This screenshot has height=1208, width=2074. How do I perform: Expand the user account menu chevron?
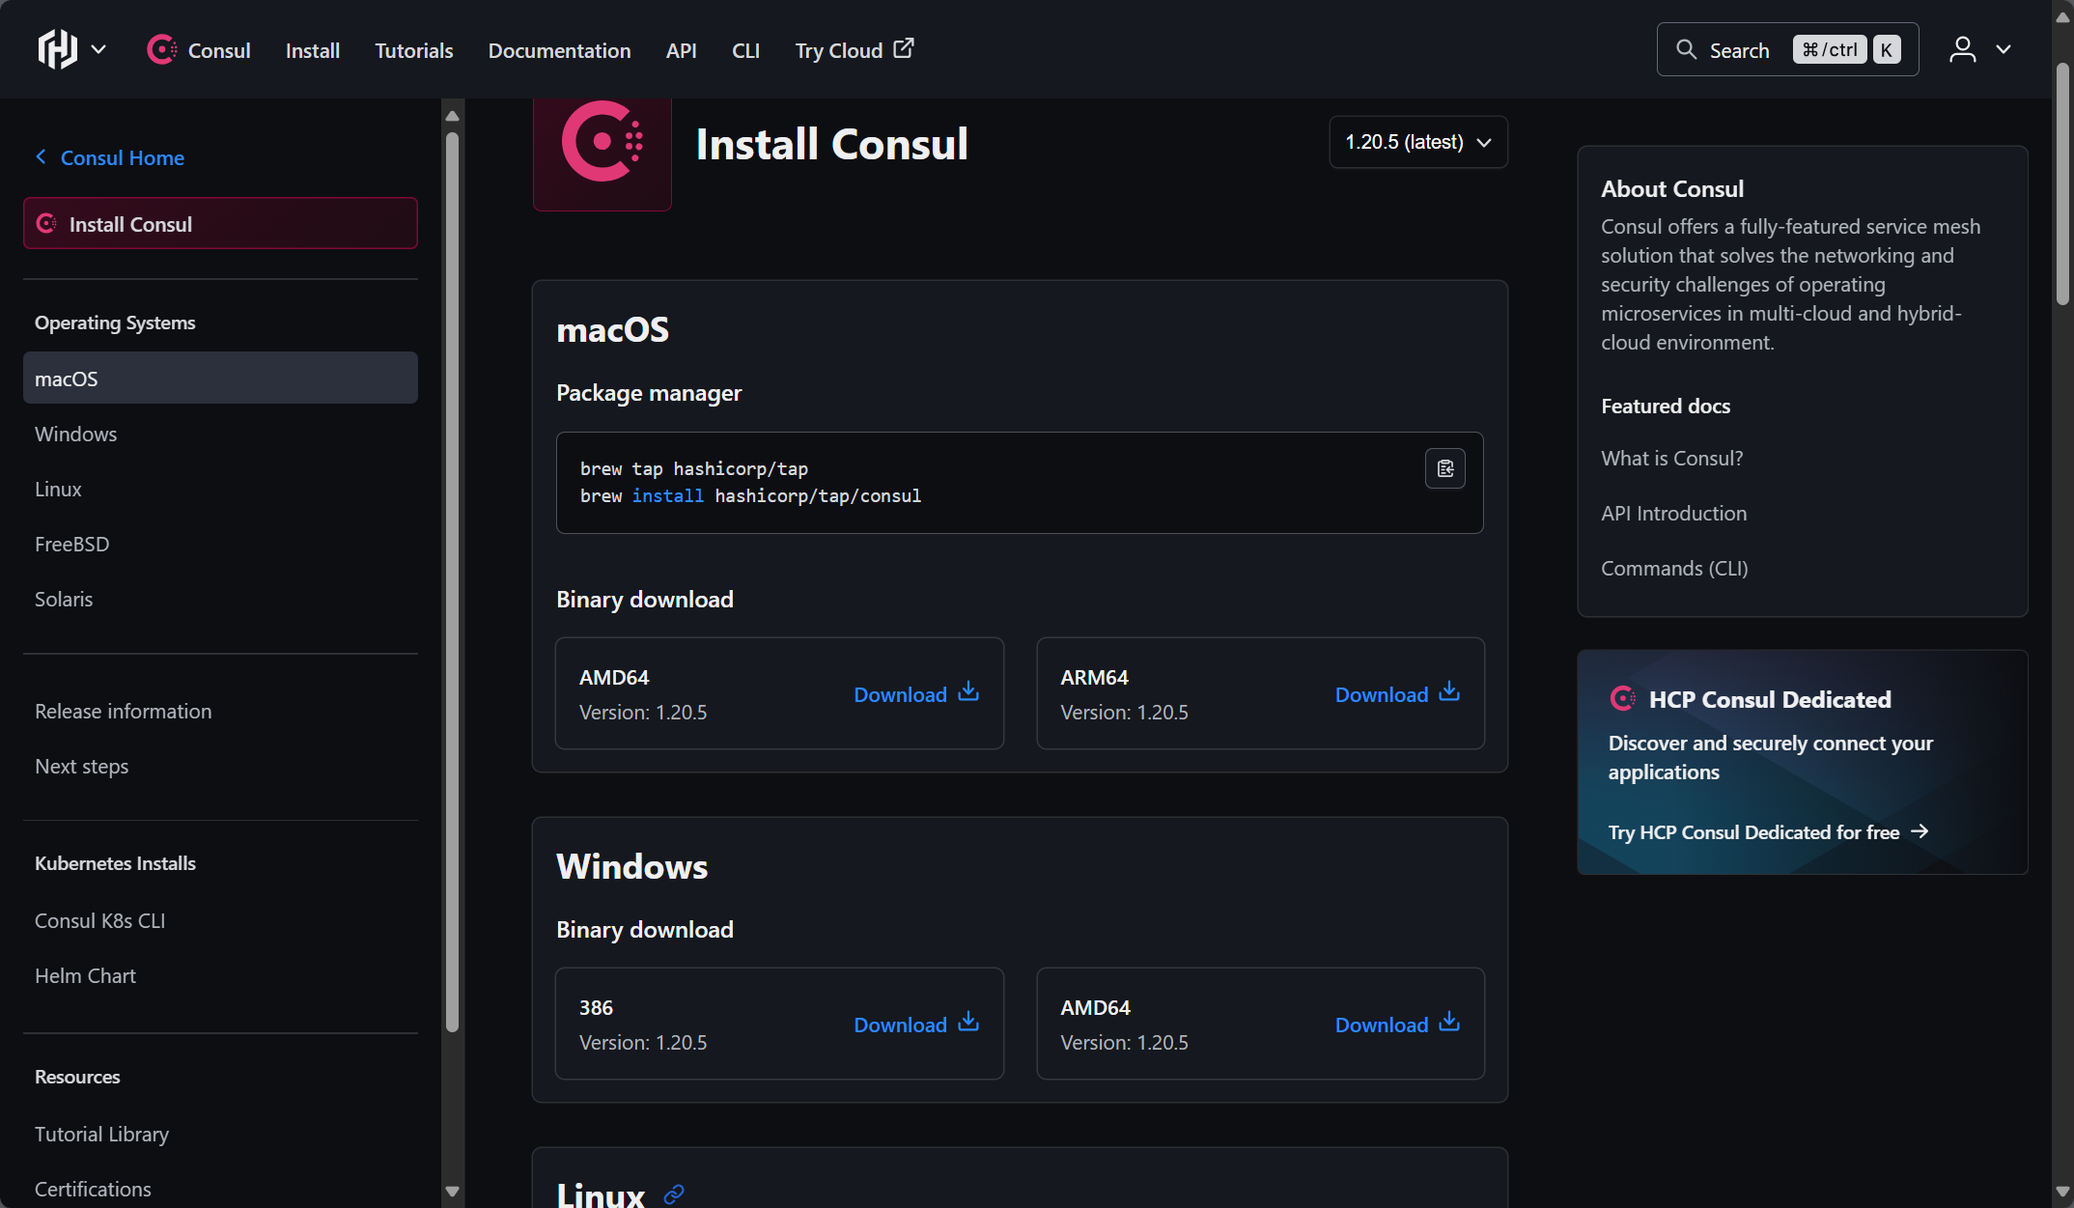click(2004, 49)
